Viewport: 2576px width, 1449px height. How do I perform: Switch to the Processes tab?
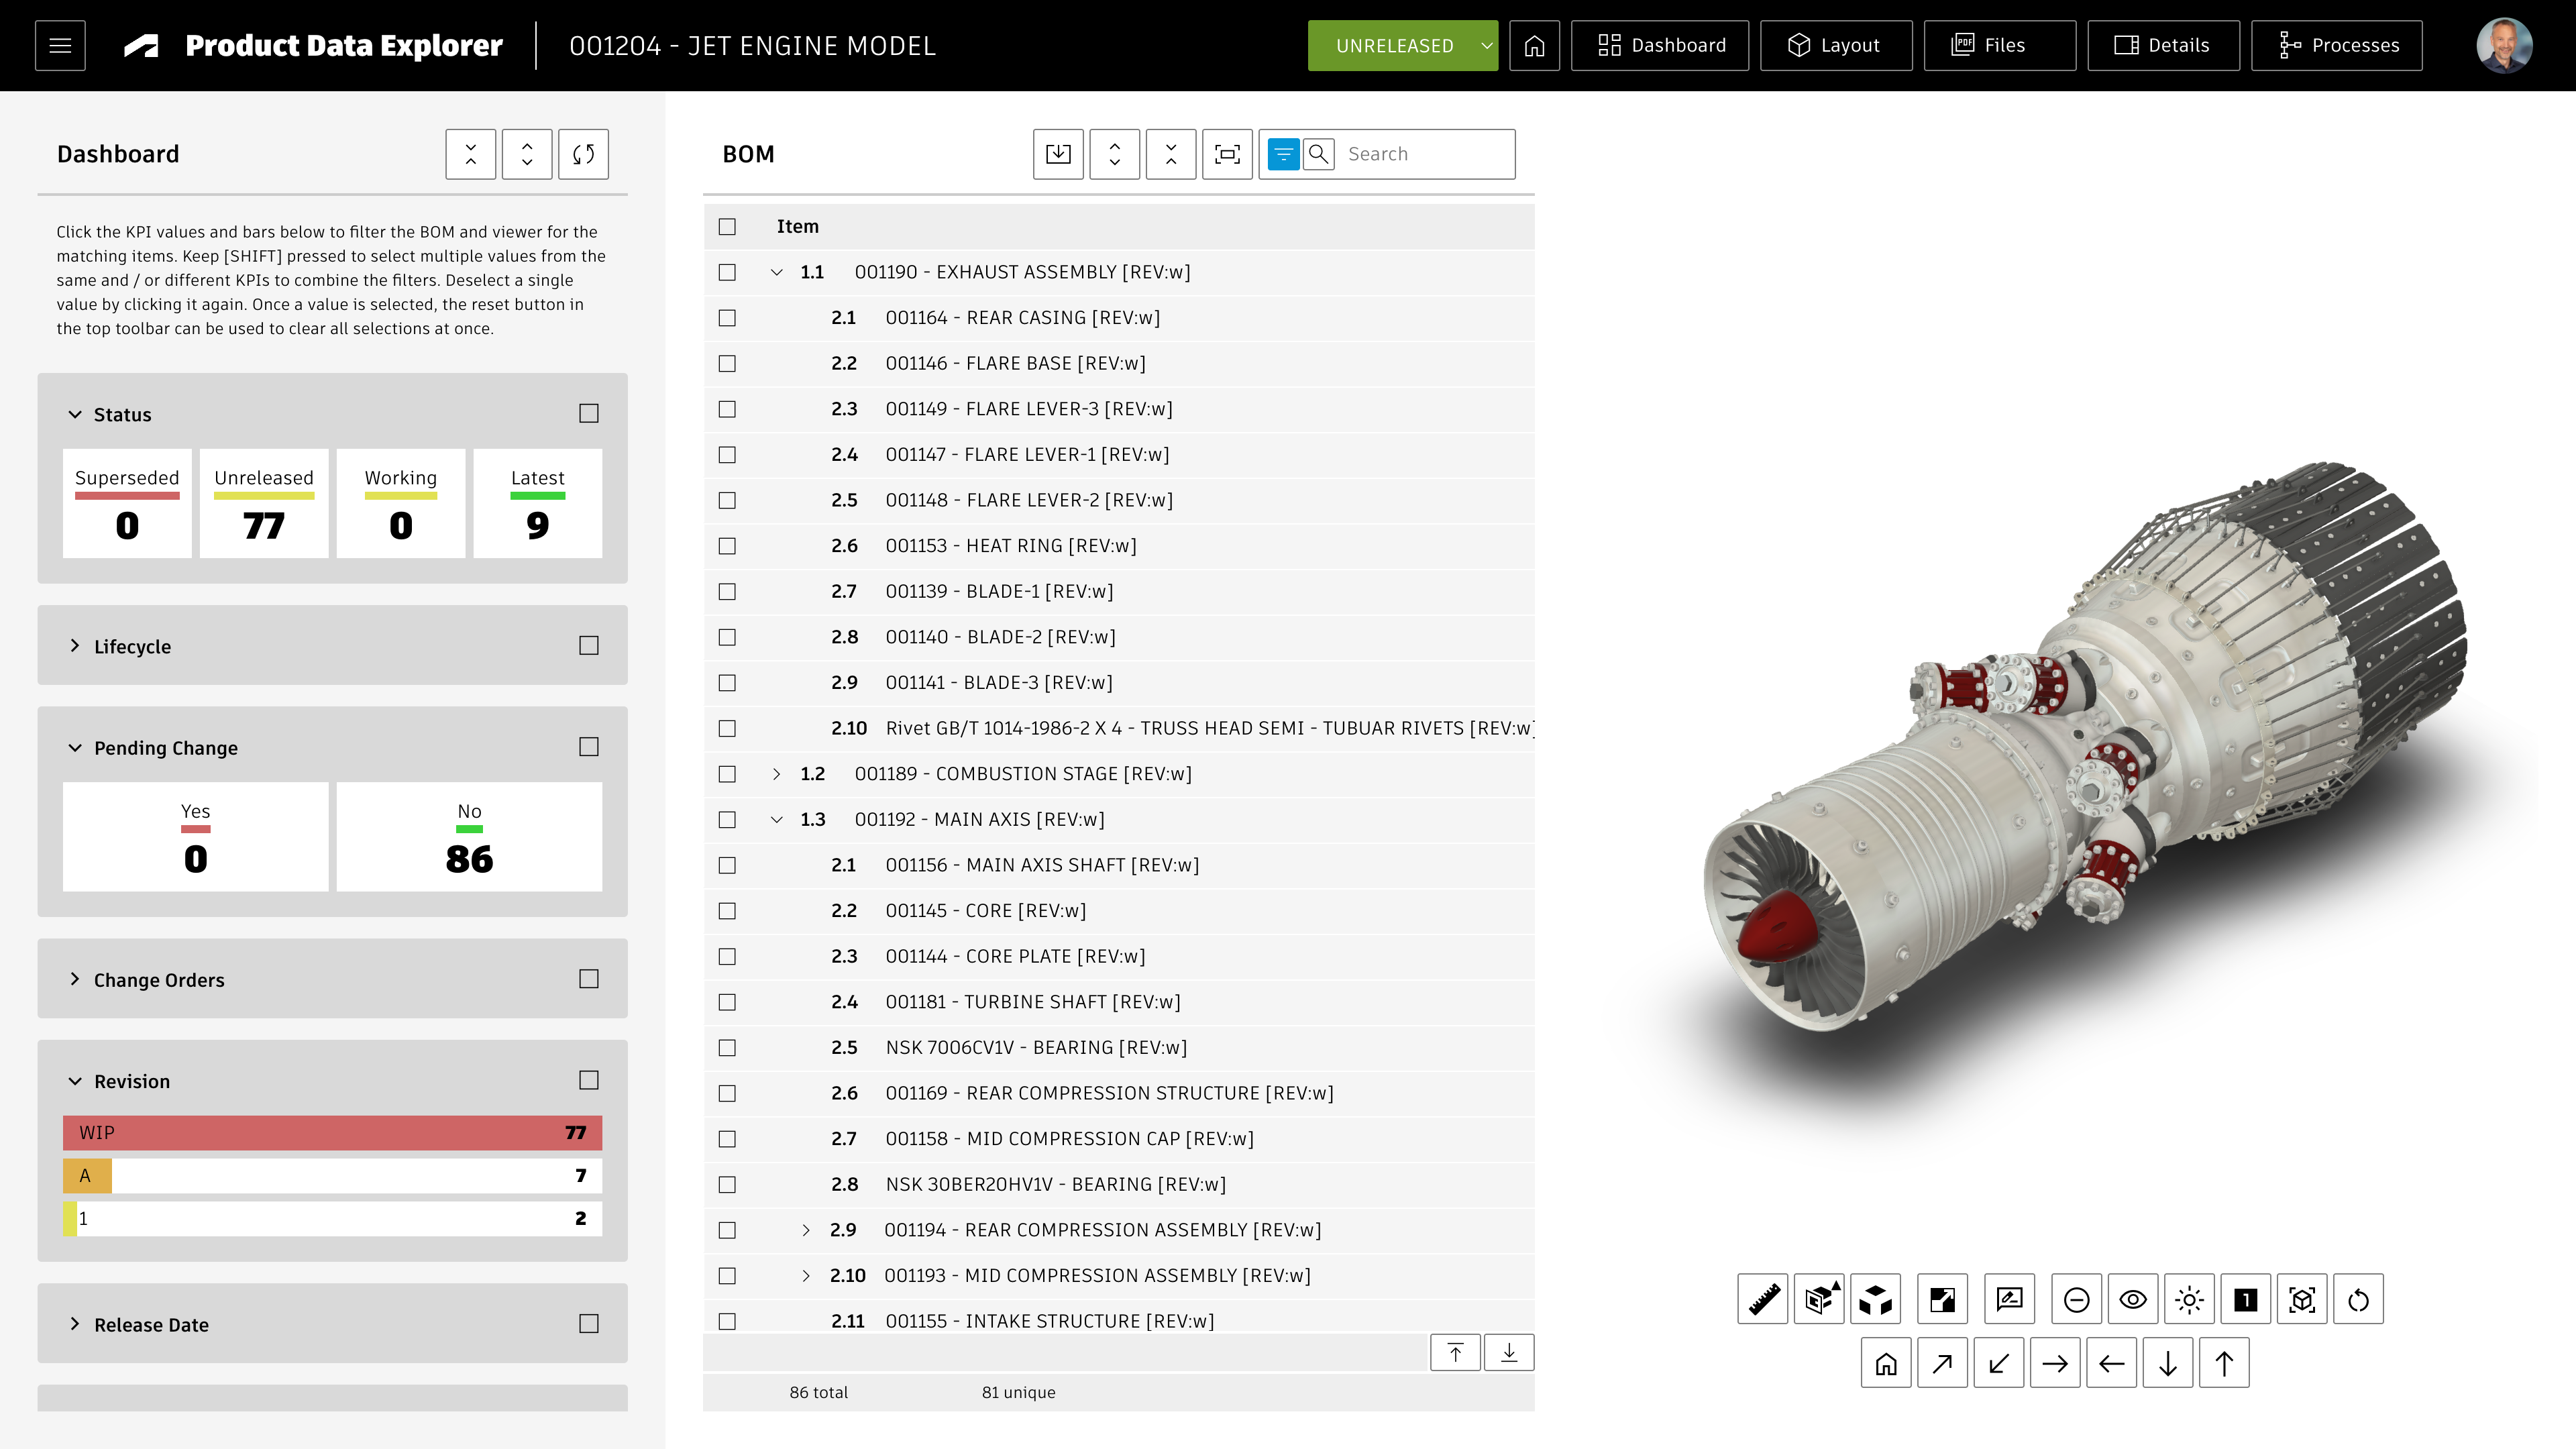coord(2336,46)
